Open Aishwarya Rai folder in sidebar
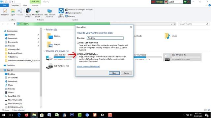This screenshot has width=211, height=118. (x=14, y=49)
